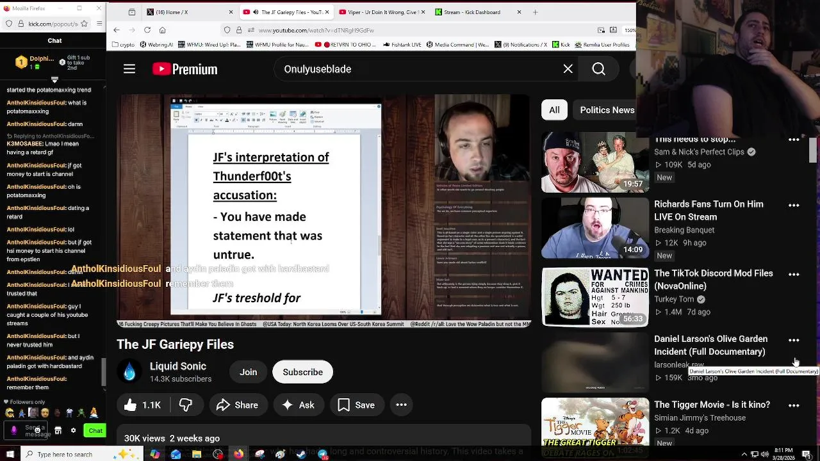Open The Tigger Movie - Is it kino? title
This screenshot has width=820, height=461.
712,405
